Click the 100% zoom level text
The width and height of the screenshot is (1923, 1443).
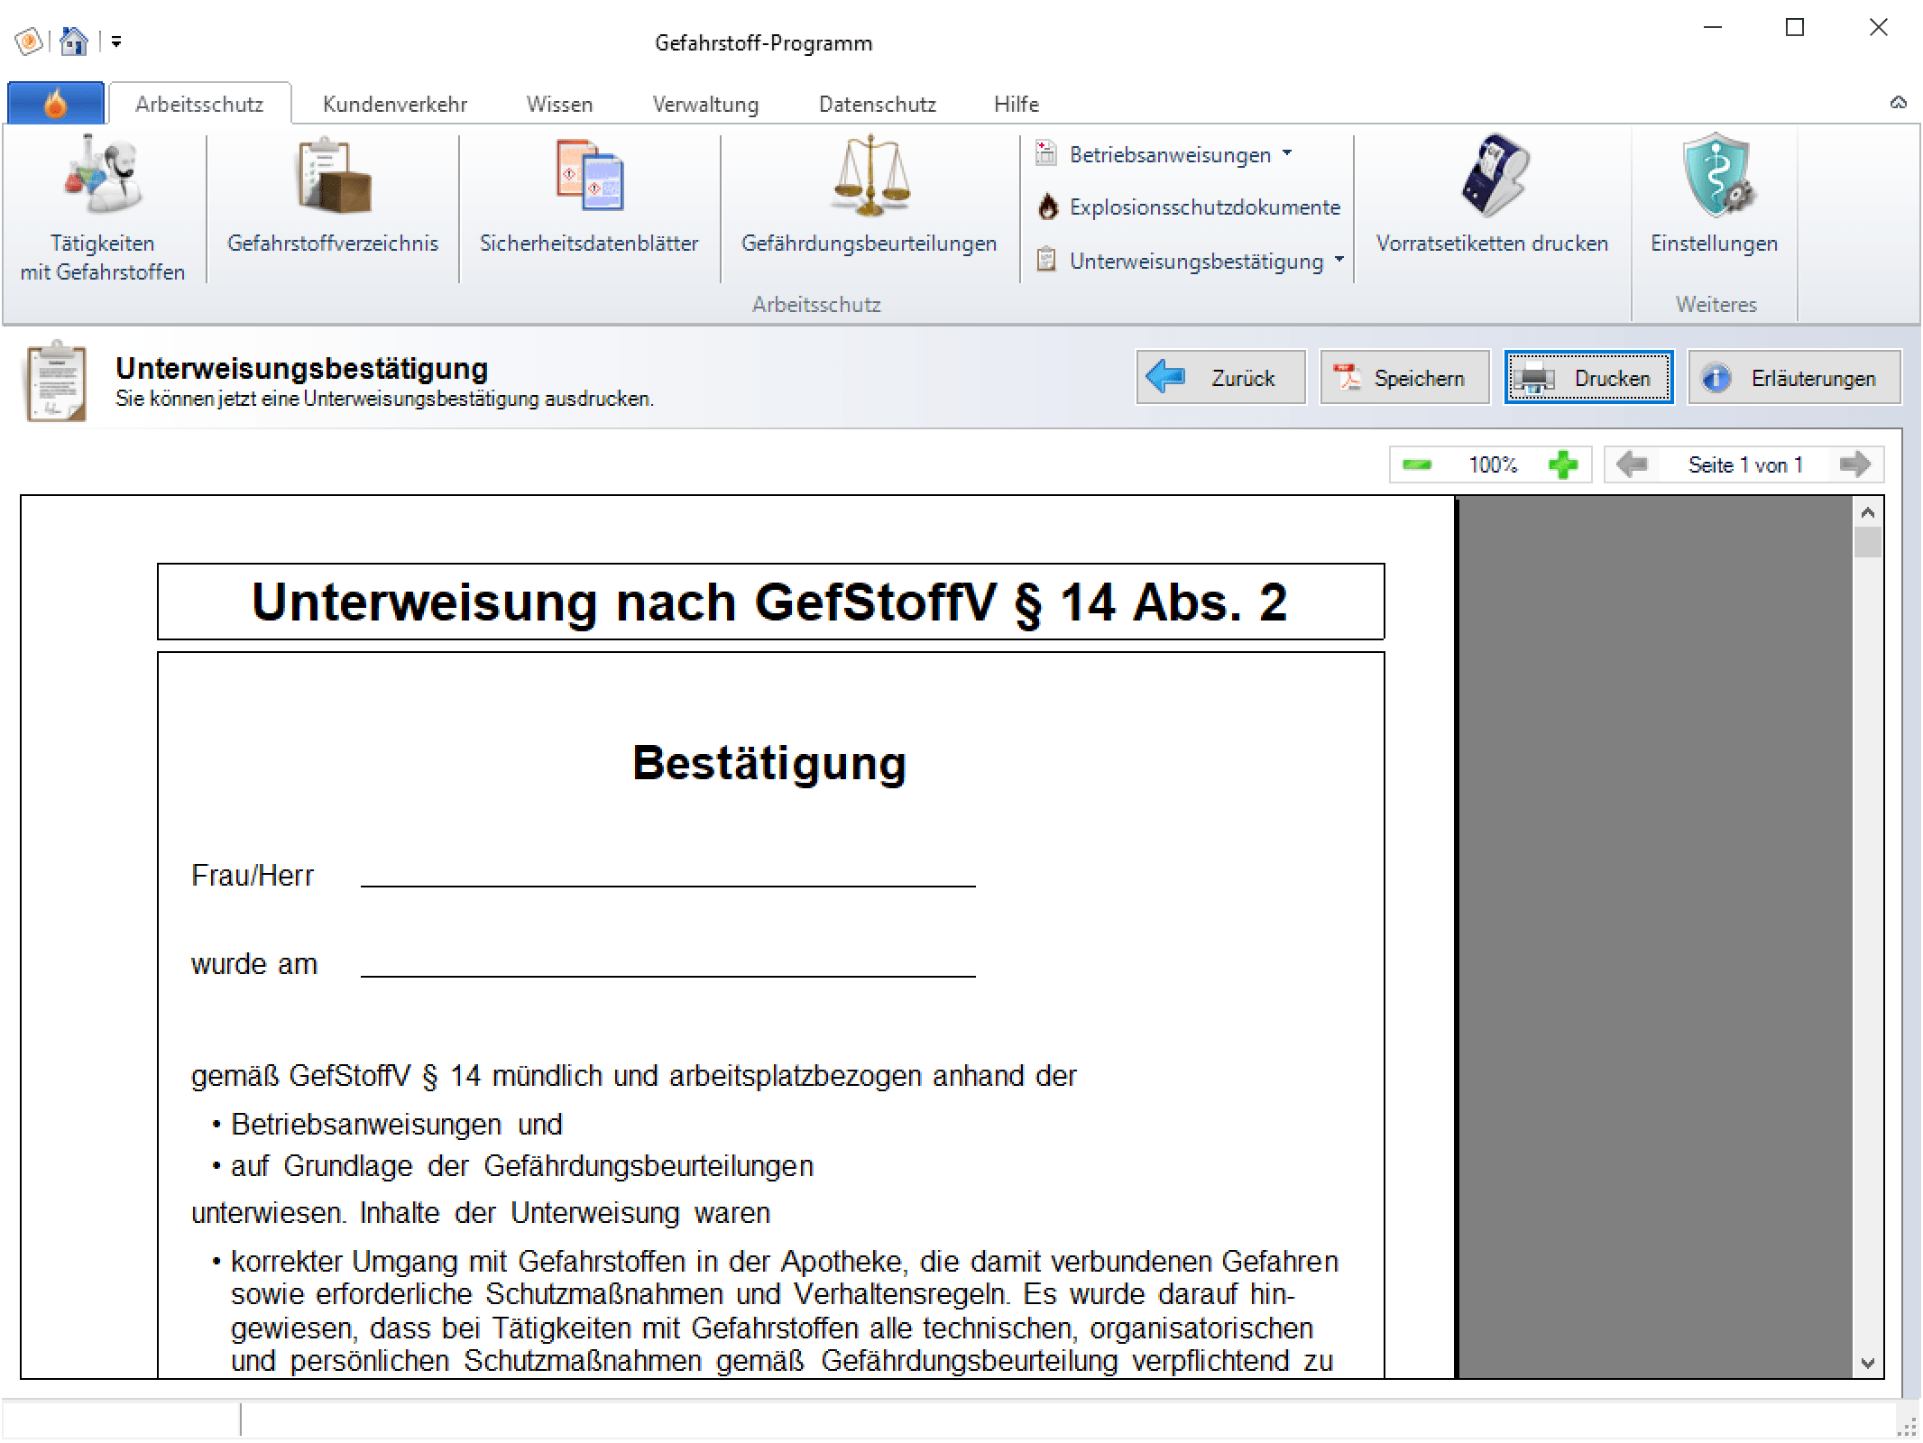click(1493, 464)
